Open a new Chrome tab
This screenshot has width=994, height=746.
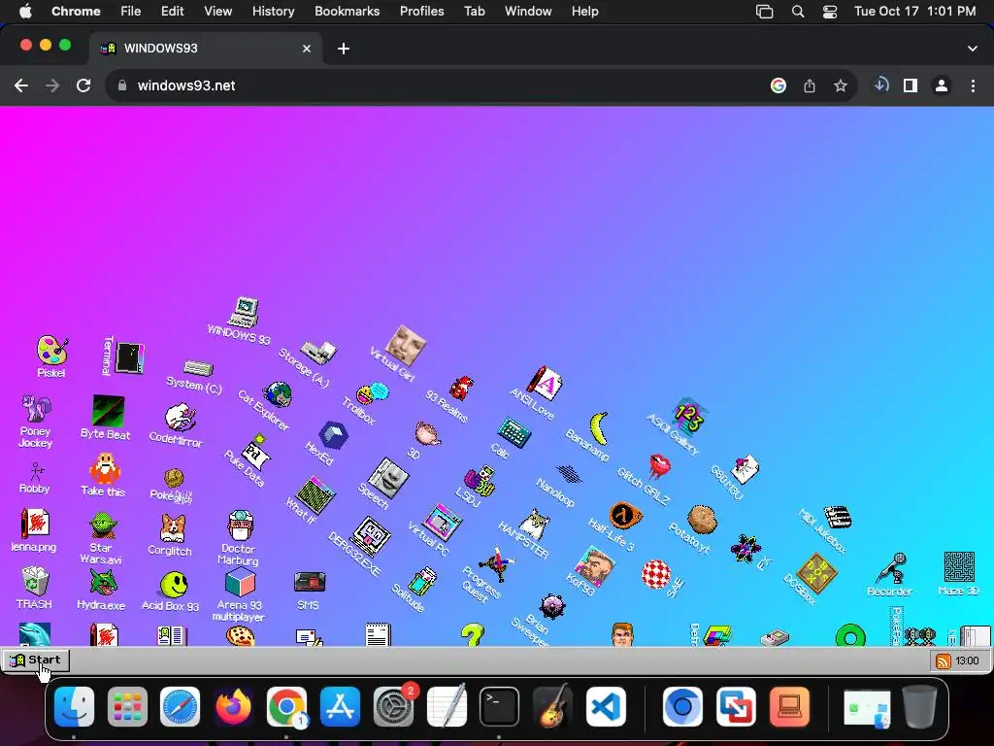tap(344, 49)
